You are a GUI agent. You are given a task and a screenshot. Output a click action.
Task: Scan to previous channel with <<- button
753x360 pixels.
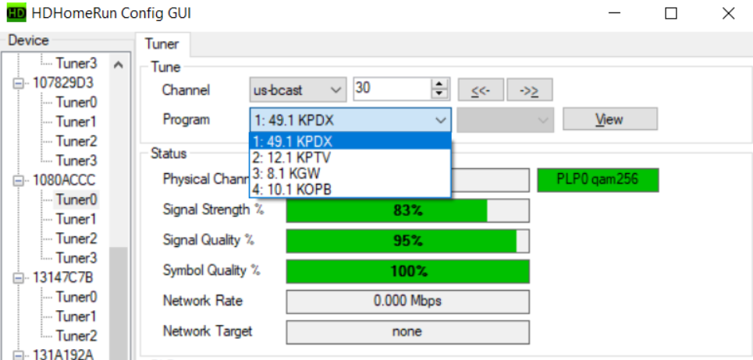click(481, 90)
